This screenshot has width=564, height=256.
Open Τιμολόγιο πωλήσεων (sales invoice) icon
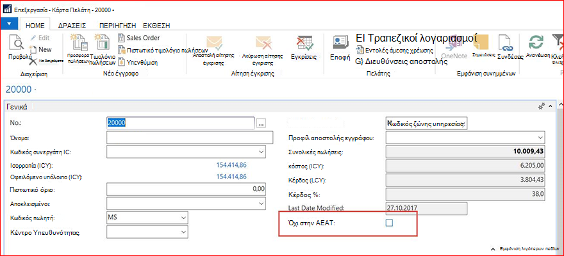pos(101,42)
